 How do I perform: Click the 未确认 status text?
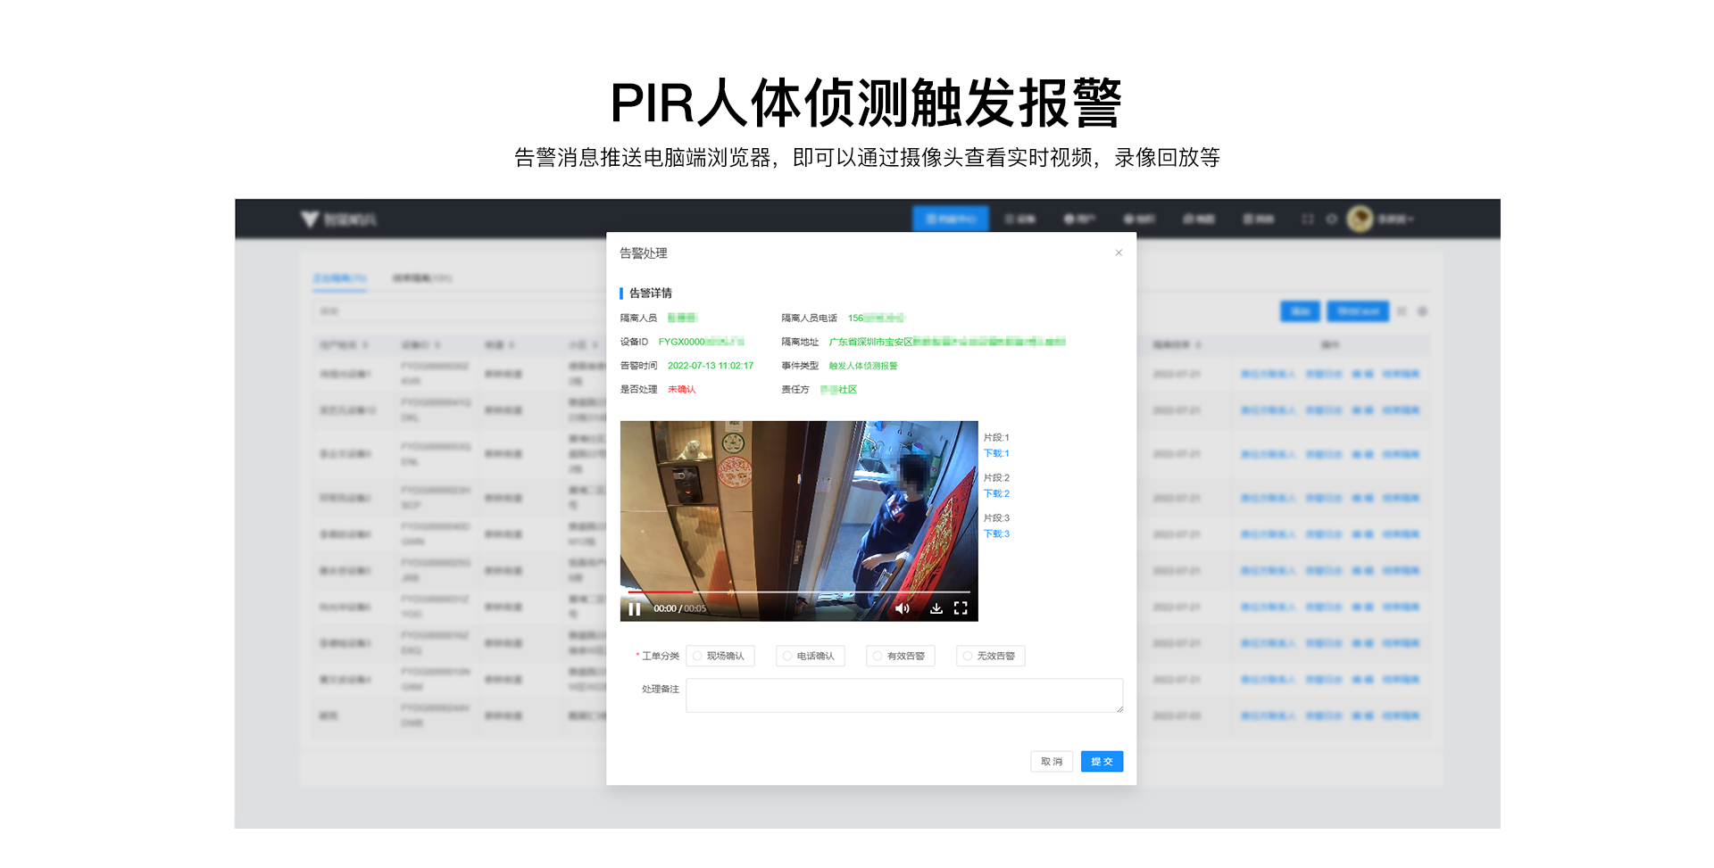pyautogui.click(x=682, y=390)
